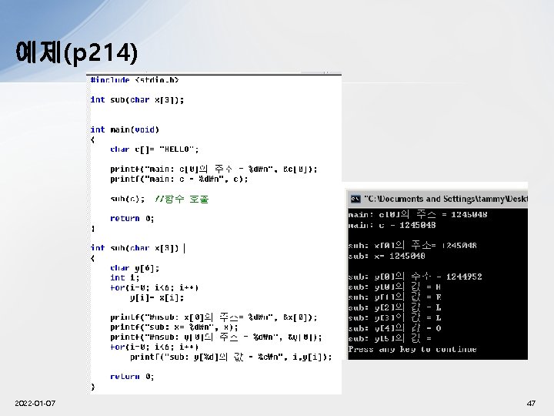Click console output main: c = 1245048
Image resolution: width=554 pixels, height=416 pixels.
tap(392, 225)
